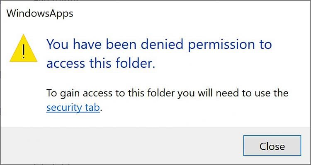The image size is (311, 165).
Task: Click the yellow warning triangle icon
Action: (x=23, y=48)
